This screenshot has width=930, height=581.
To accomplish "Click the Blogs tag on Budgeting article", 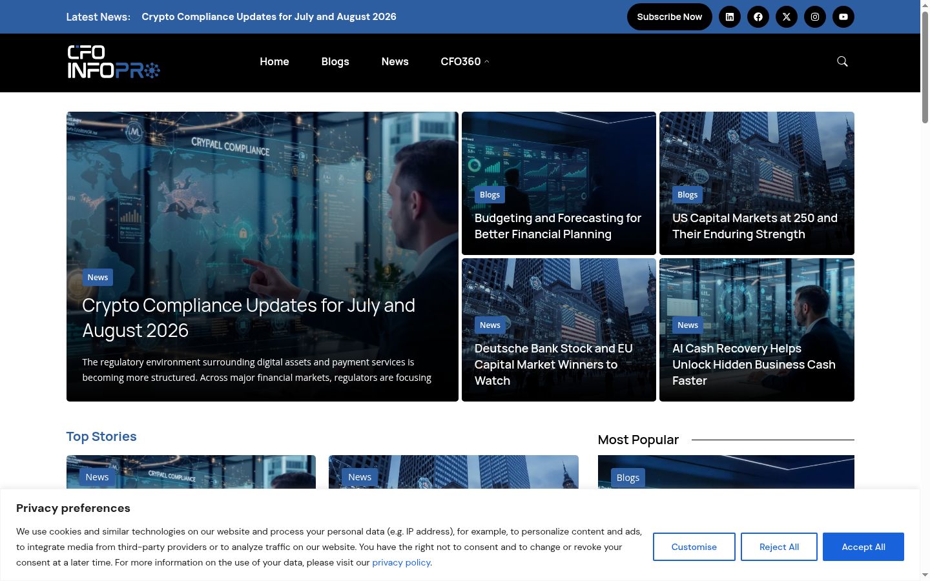I will click(x=490, y=194).
